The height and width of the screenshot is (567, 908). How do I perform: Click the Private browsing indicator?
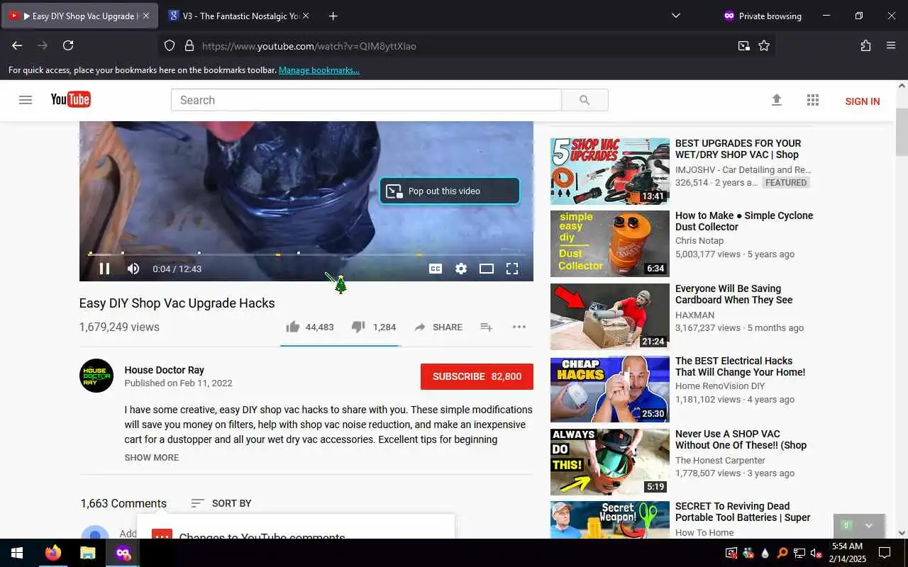click(763, 16)
